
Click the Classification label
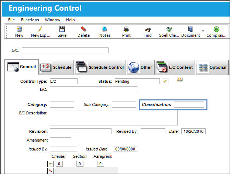(x=157, y=104)
